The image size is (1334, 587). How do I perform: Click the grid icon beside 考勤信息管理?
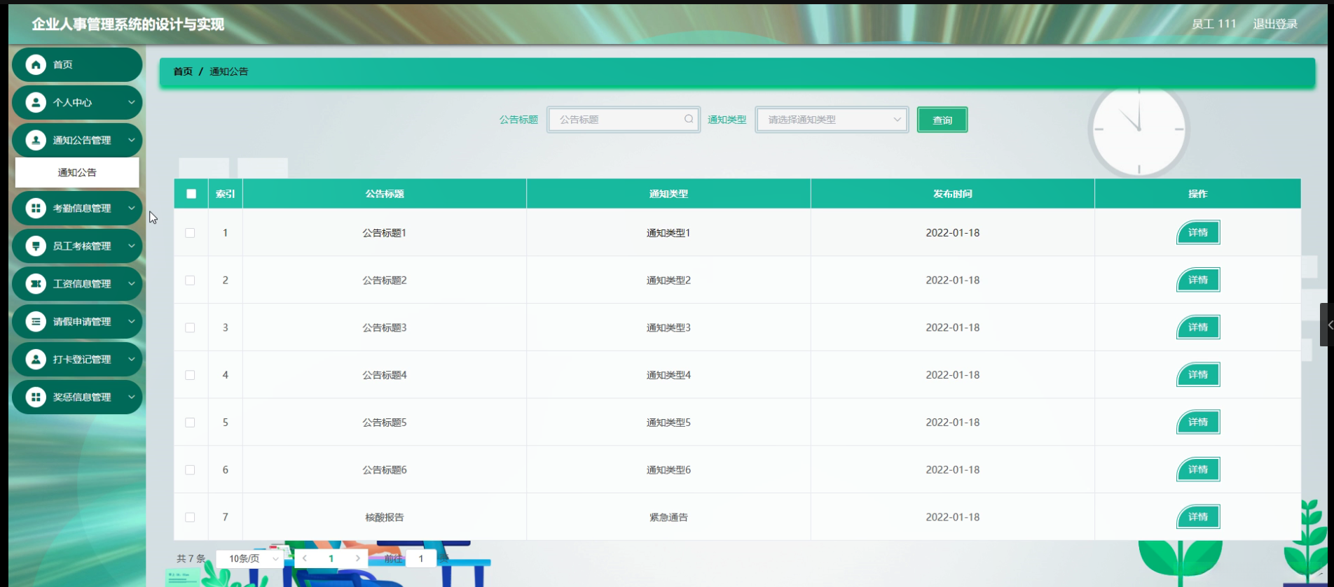coord(36,208)
